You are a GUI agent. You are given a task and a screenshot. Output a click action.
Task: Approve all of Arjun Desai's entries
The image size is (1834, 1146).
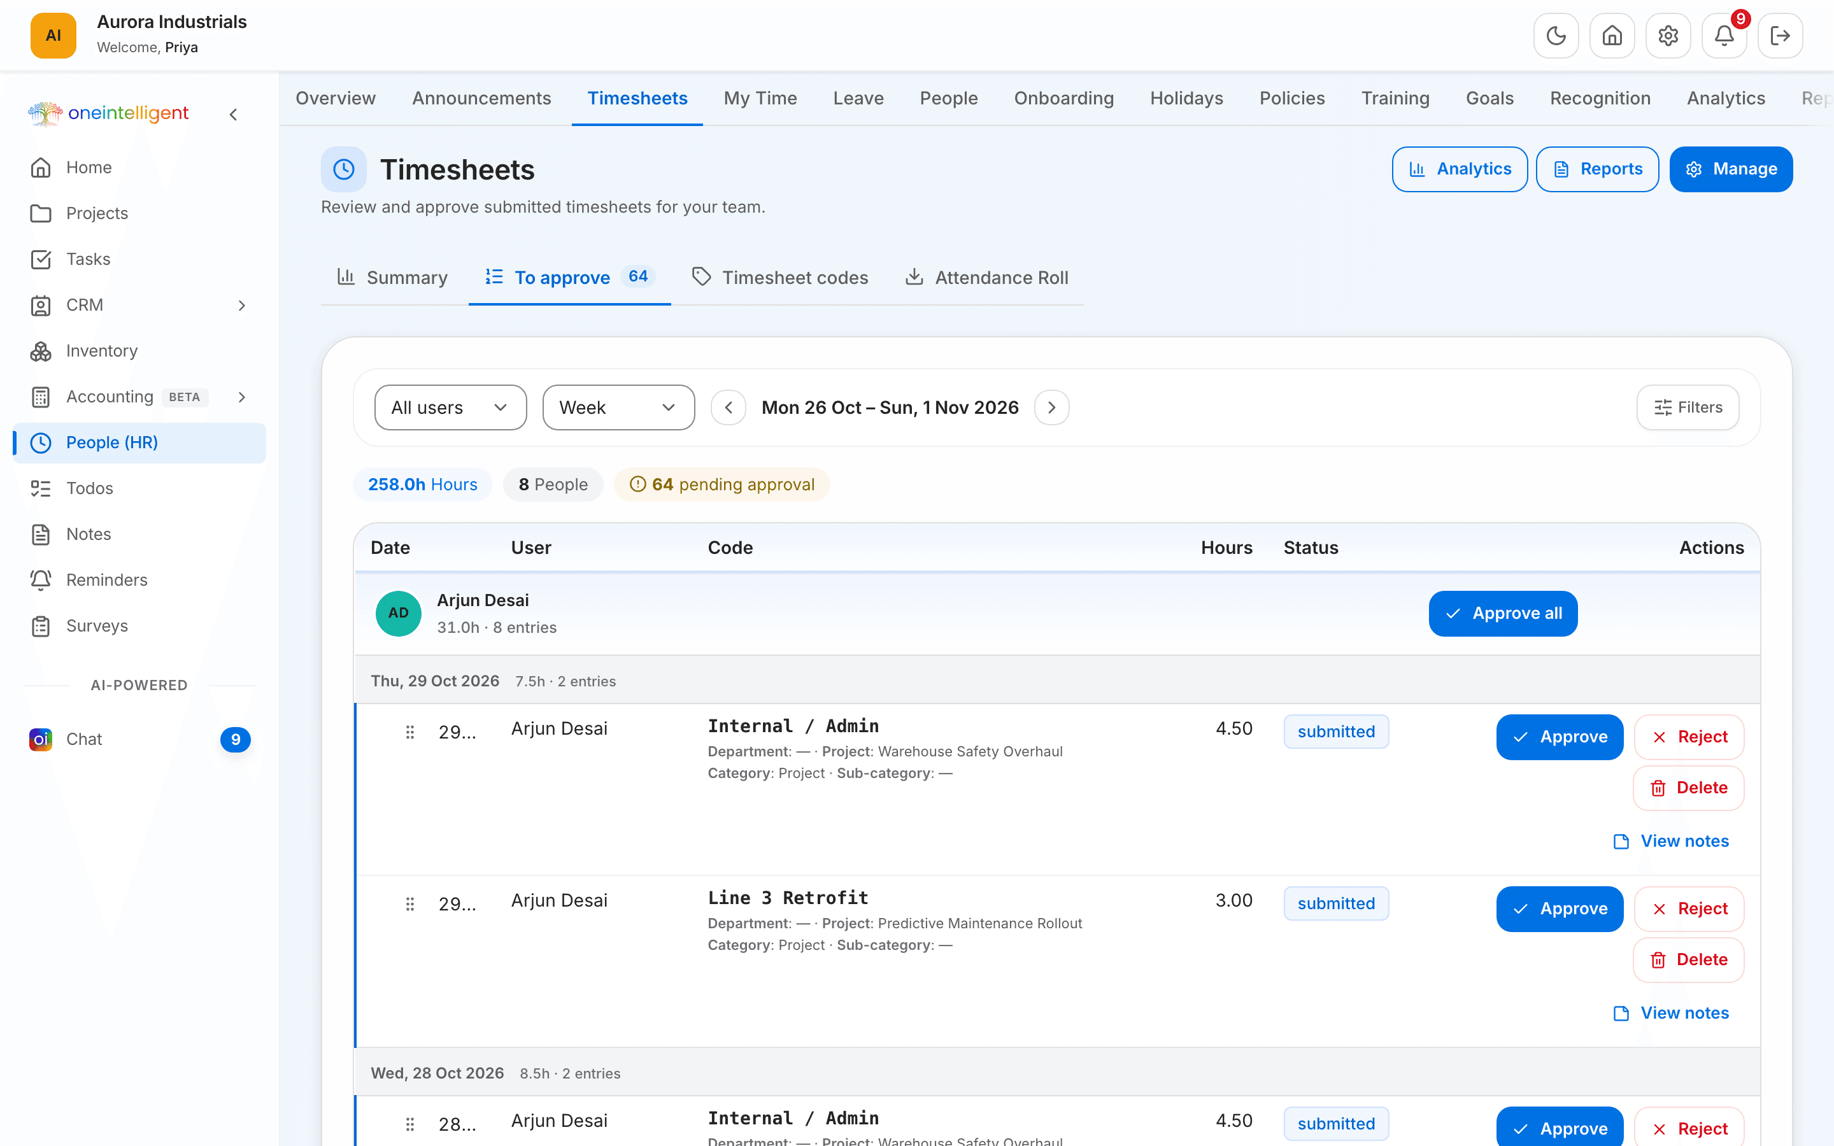[1503, 614]
